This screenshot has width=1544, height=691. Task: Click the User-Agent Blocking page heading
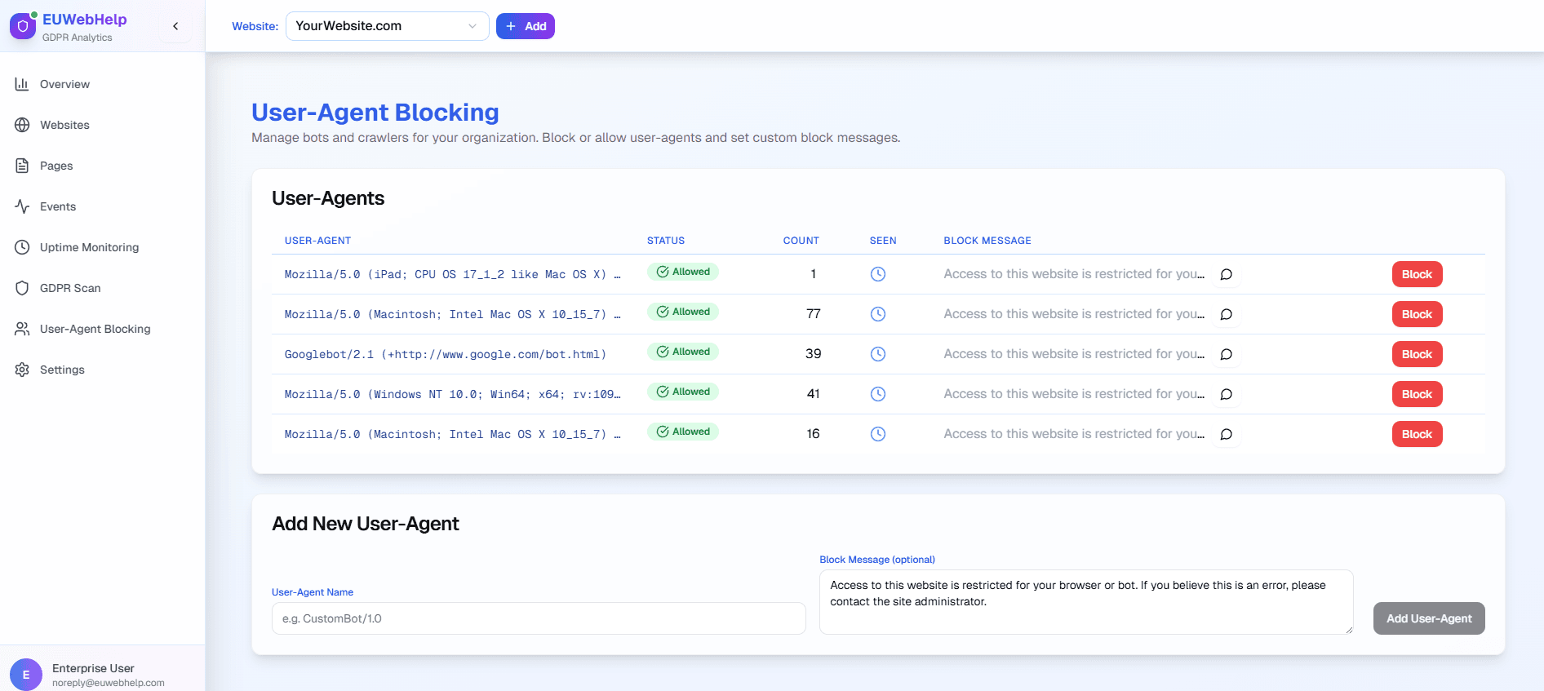375,112
